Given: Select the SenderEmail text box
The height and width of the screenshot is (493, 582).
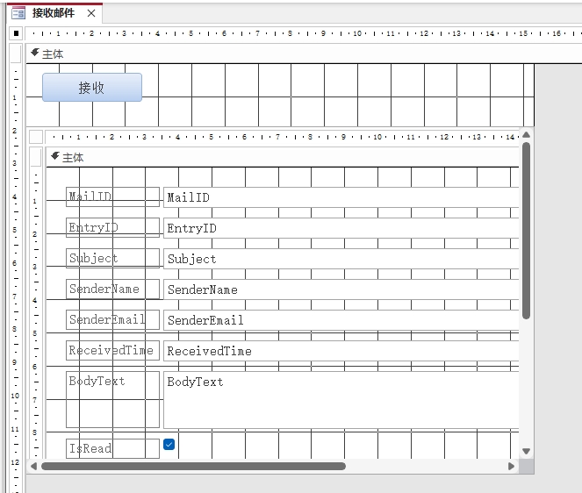Looking at the screenshot, I should point(341,320).
